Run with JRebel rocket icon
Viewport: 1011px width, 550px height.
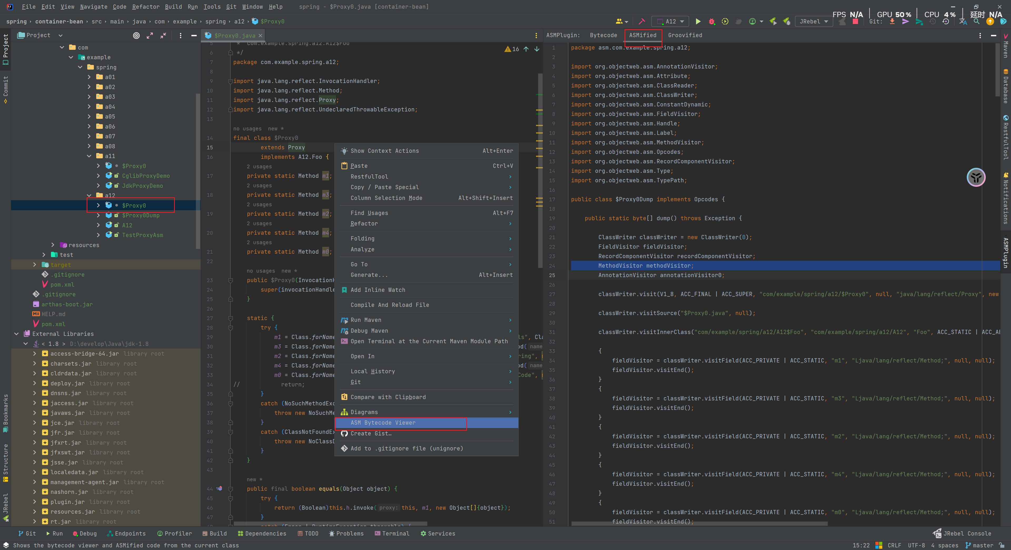click(x=773, y=22)
